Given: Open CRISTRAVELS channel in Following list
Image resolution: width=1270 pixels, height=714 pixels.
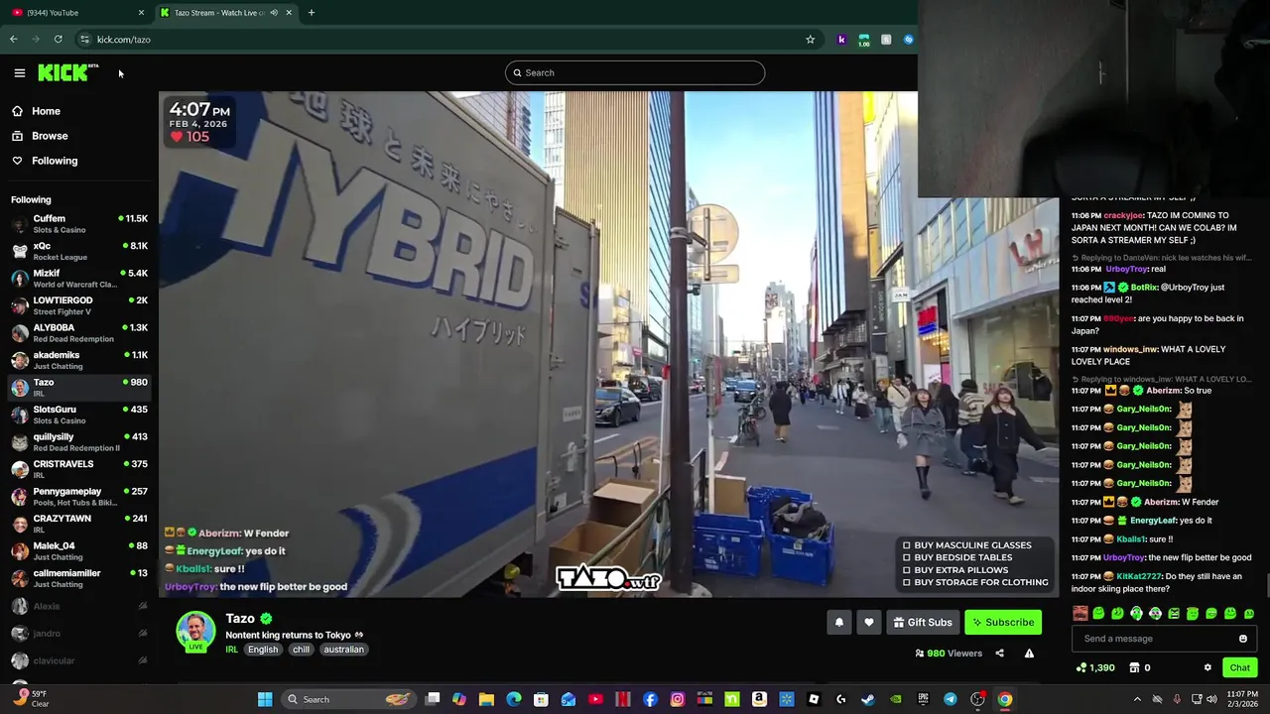Looking at the screenshot, I should (x=79, y=470).
